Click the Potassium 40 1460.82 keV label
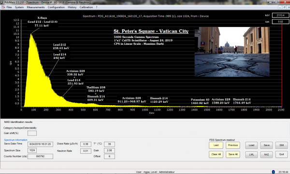290x174 pixels. [200, 101]
